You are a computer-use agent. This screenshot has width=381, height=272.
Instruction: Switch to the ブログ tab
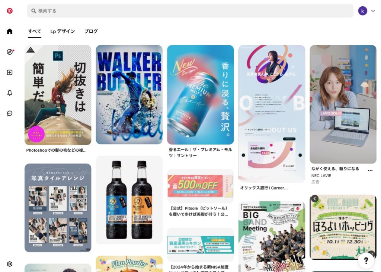91,31
